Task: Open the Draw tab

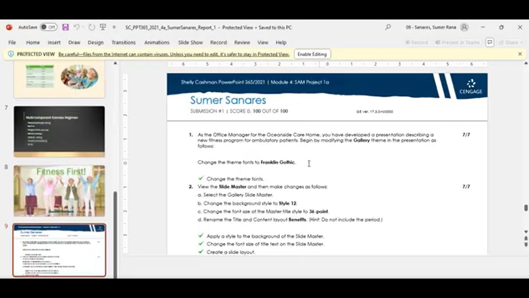Action: click(74, 43)
